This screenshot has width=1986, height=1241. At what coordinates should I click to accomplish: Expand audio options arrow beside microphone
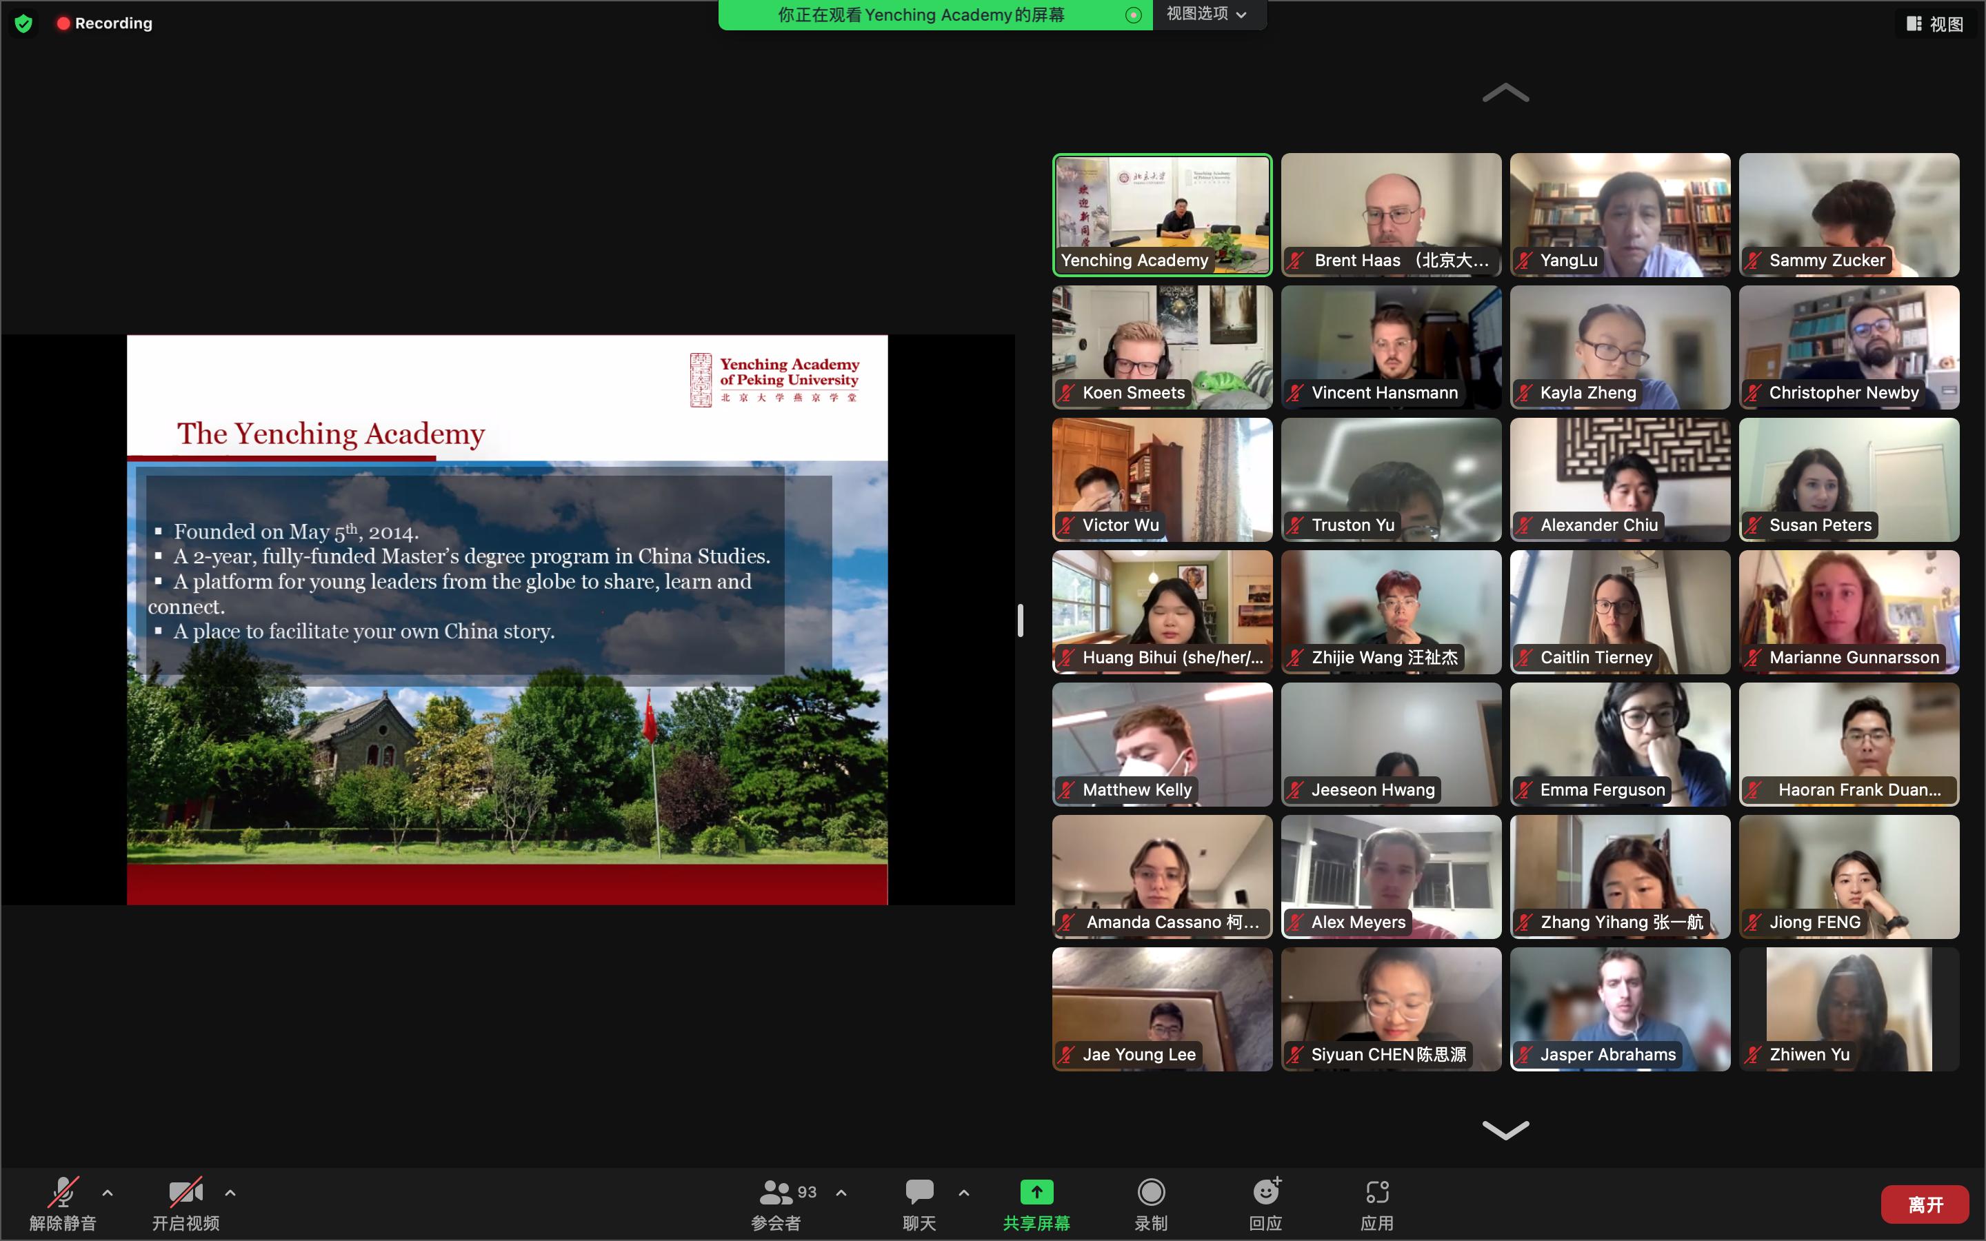click(108, 1193)
